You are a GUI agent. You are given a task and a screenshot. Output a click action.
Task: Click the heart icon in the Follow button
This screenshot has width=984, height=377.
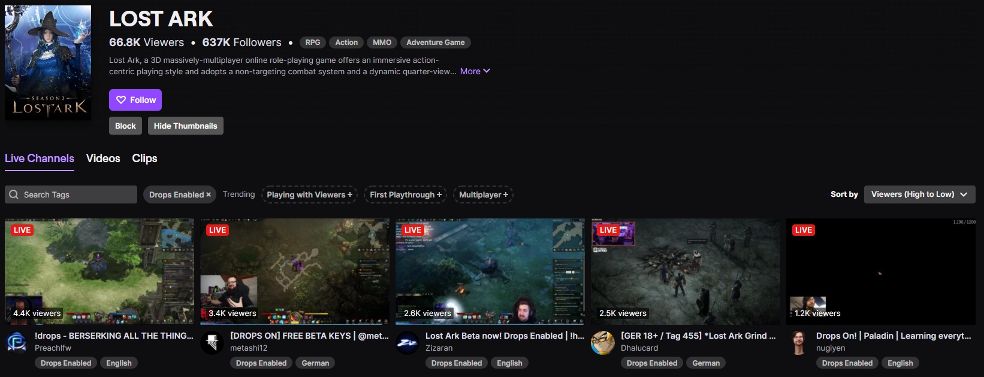tap(121, 100)
